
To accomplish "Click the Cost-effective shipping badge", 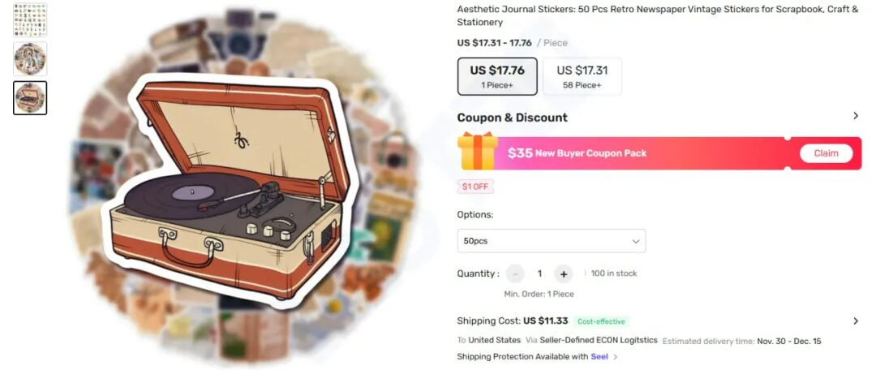I will [x=601, y=321].
